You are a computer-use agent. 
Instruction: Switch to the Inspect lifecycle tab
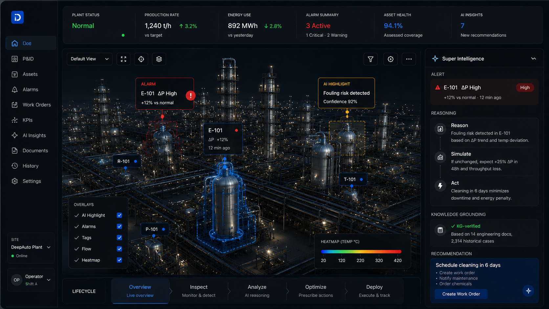pos(199,291)
